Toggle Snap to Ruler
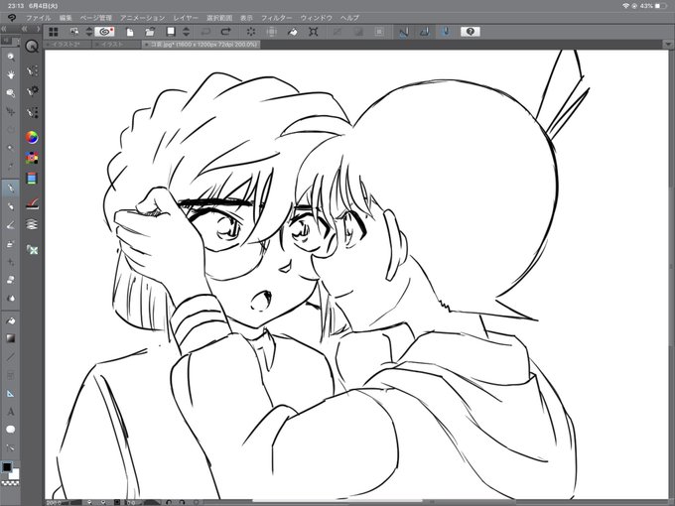The height and width of the screenshot is (506, 675). (x=404, y=32)
